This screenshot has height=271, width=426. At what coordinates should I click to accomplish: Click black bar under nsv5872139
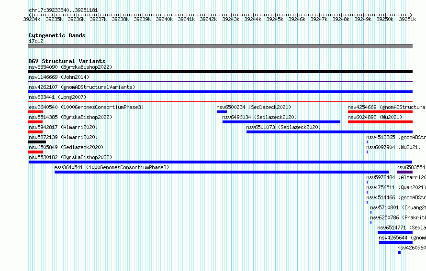click(x=37, y=142)
